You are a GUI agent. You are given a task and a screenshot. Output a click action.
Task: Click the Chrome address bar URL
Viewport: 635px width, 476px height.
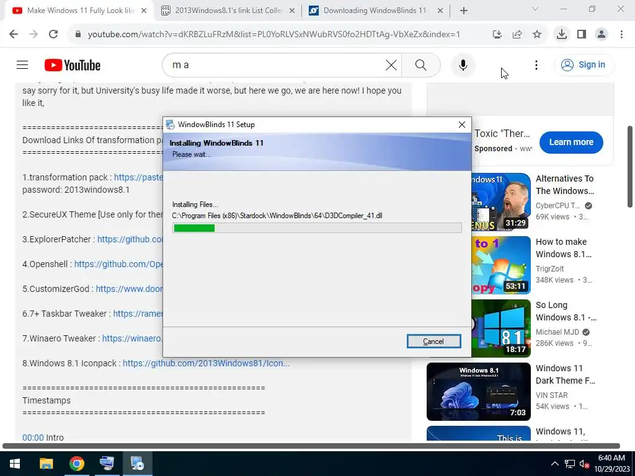point(273,35)
